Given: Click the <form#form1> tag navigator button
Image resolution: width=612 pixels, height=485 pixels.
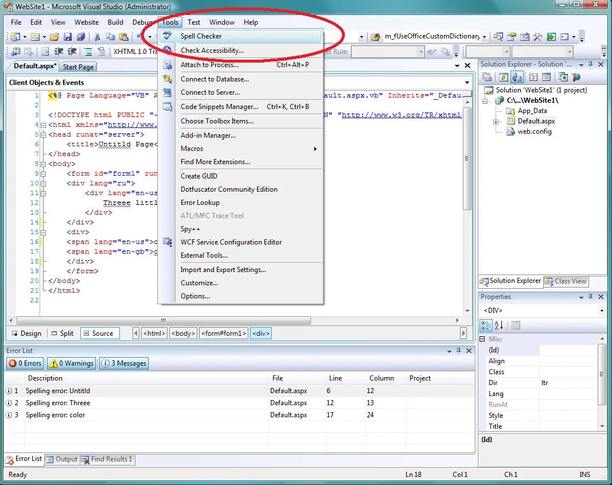Looking at the screenshot, I should [224, 333].
